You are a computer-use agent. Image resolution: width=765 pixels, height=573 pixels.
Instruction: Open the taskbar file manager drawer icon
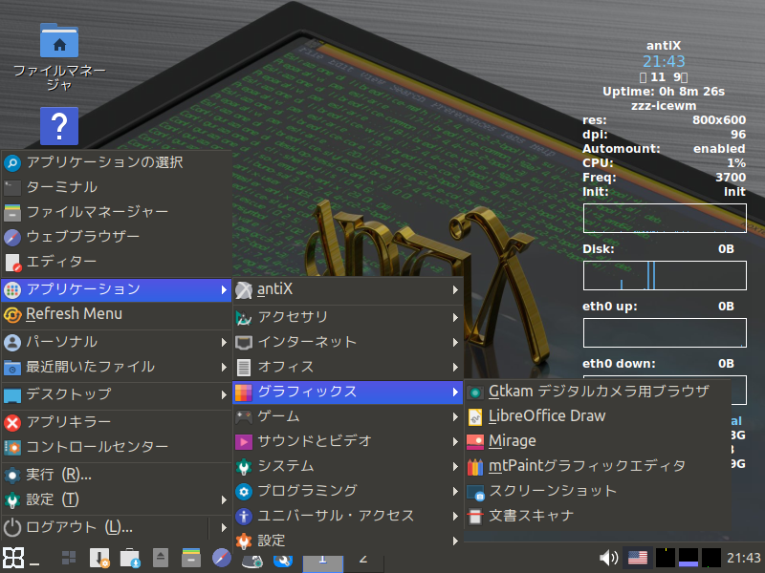(x=191, y=558)
